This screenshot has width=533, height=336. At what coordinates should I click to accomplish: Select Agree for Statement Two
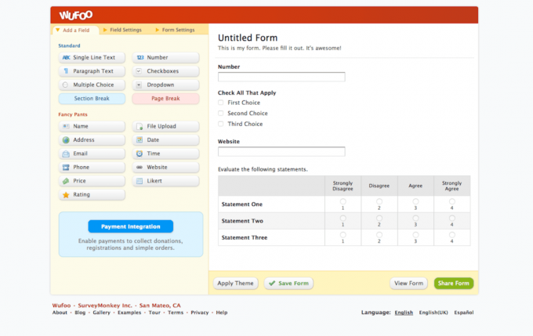415,218
